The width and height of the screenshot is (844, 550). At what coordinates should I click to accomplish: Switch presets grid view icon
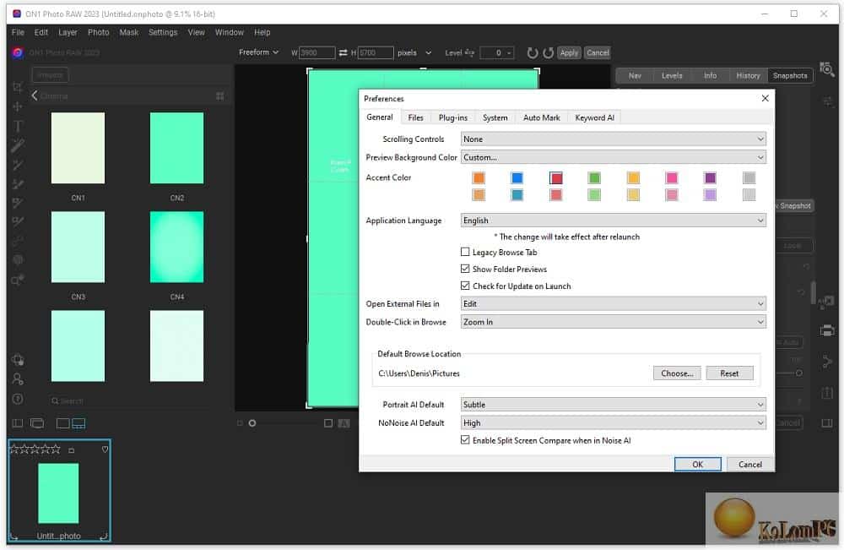(220, 95)
